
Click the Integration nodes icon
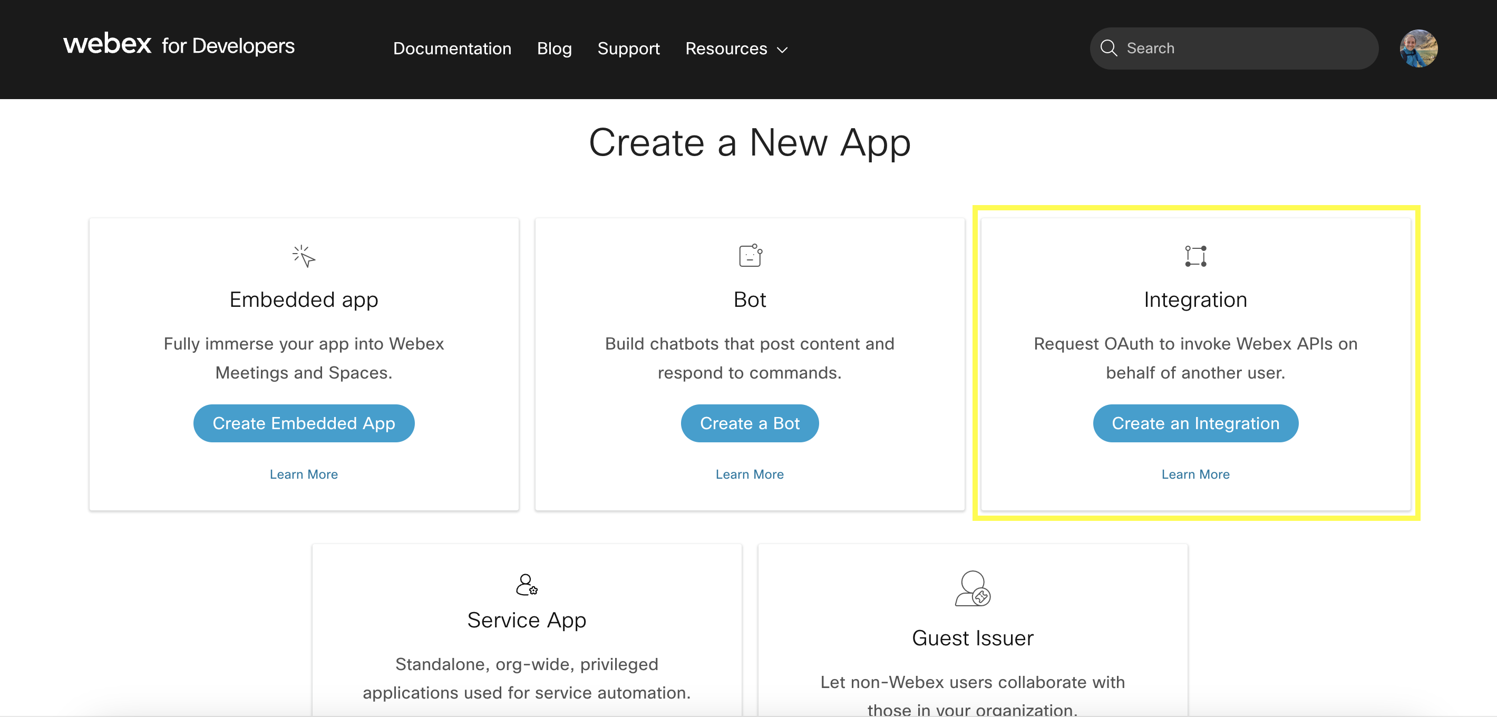(1195, 256)
